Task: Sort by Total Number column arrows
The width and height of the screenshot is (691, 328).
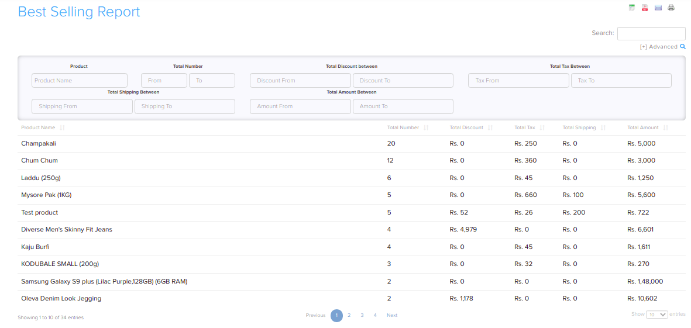Action: [x=426, y=127]
